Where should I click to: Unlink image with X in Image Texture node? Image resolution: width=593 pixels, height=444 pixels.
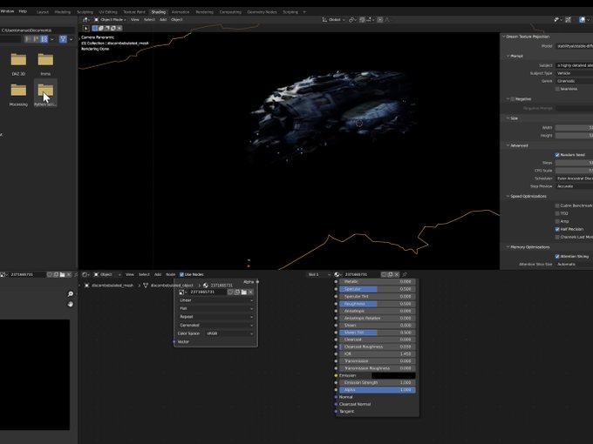[x=250, y=293]
